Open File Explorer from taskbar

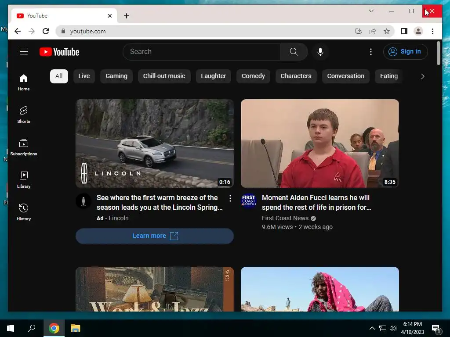(76, 328)
